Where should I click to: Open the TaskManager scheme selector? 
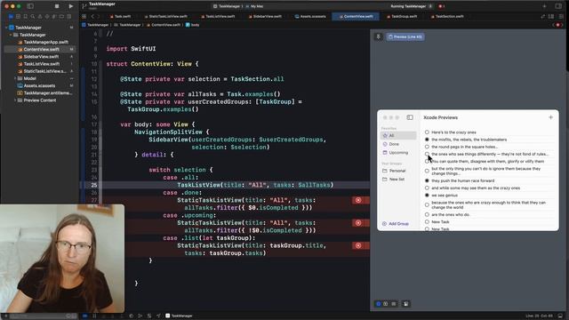(227, 6)
